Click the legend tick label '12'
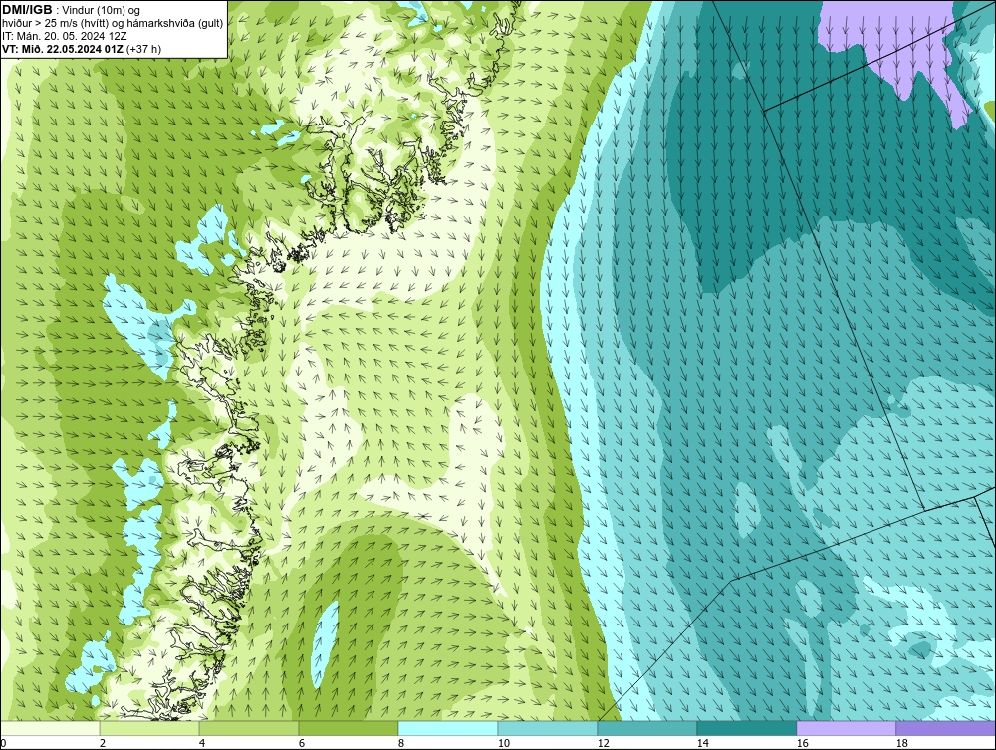The width and height of the screenshot is (996, 750). tap(604, 743)
